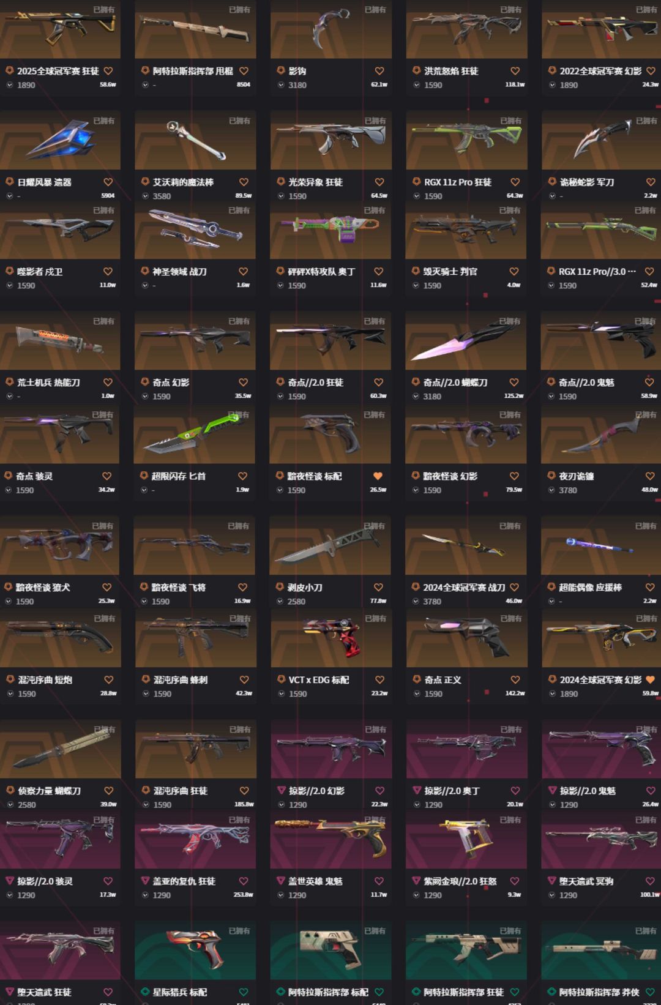Open the 艾沃莉的魔法棒 skin name
The width and height of the screenshot is (661, 1005).
183,182
